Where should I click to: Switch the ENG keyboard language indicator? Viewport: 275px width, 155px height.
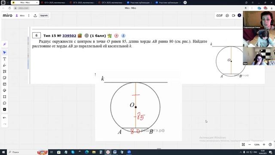(255, 152)
